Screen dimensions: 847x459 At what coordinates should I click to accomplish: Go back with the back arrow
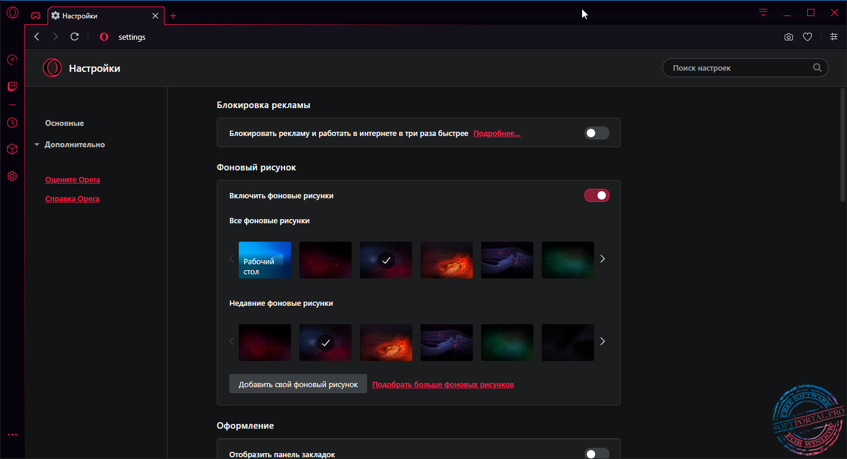(x=37, y=37)
